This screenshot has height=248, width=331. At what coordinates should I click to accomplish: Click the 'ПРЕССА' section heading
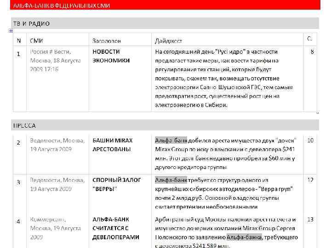[x=165, y=125]
